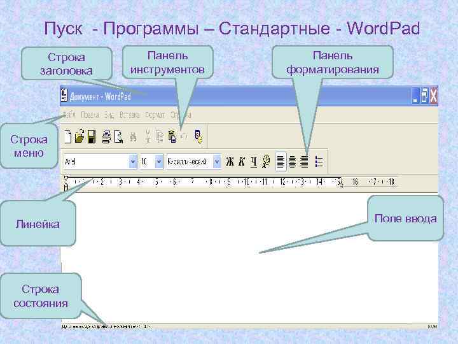Open the Вставка menu
Image resolution: width=458 pixels, height=344 pixels.
point(129,115)
